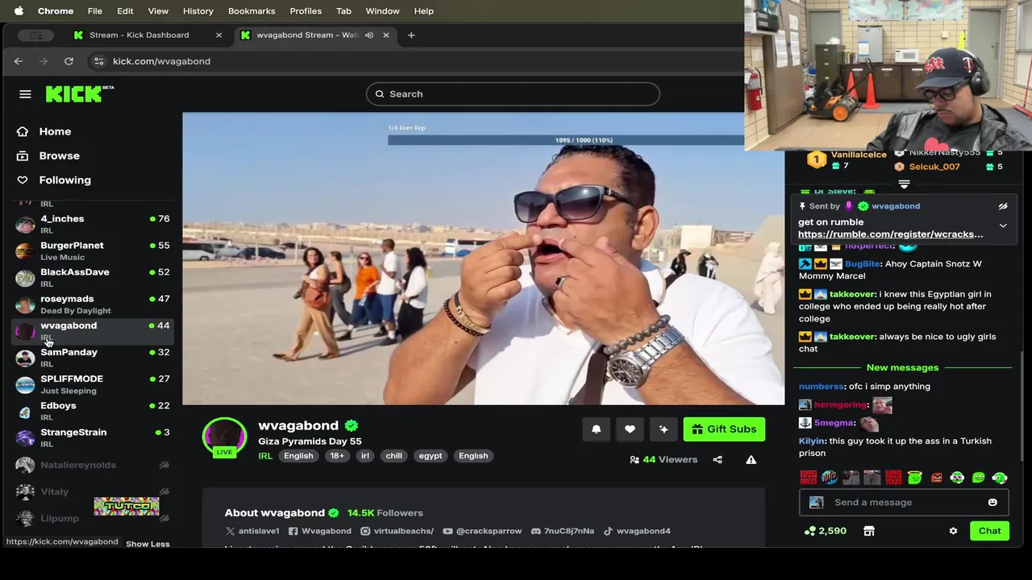Open a new browser tab
Image resolution: width=1032 pixels, height=580 pixels.
(x=411, y=35)
